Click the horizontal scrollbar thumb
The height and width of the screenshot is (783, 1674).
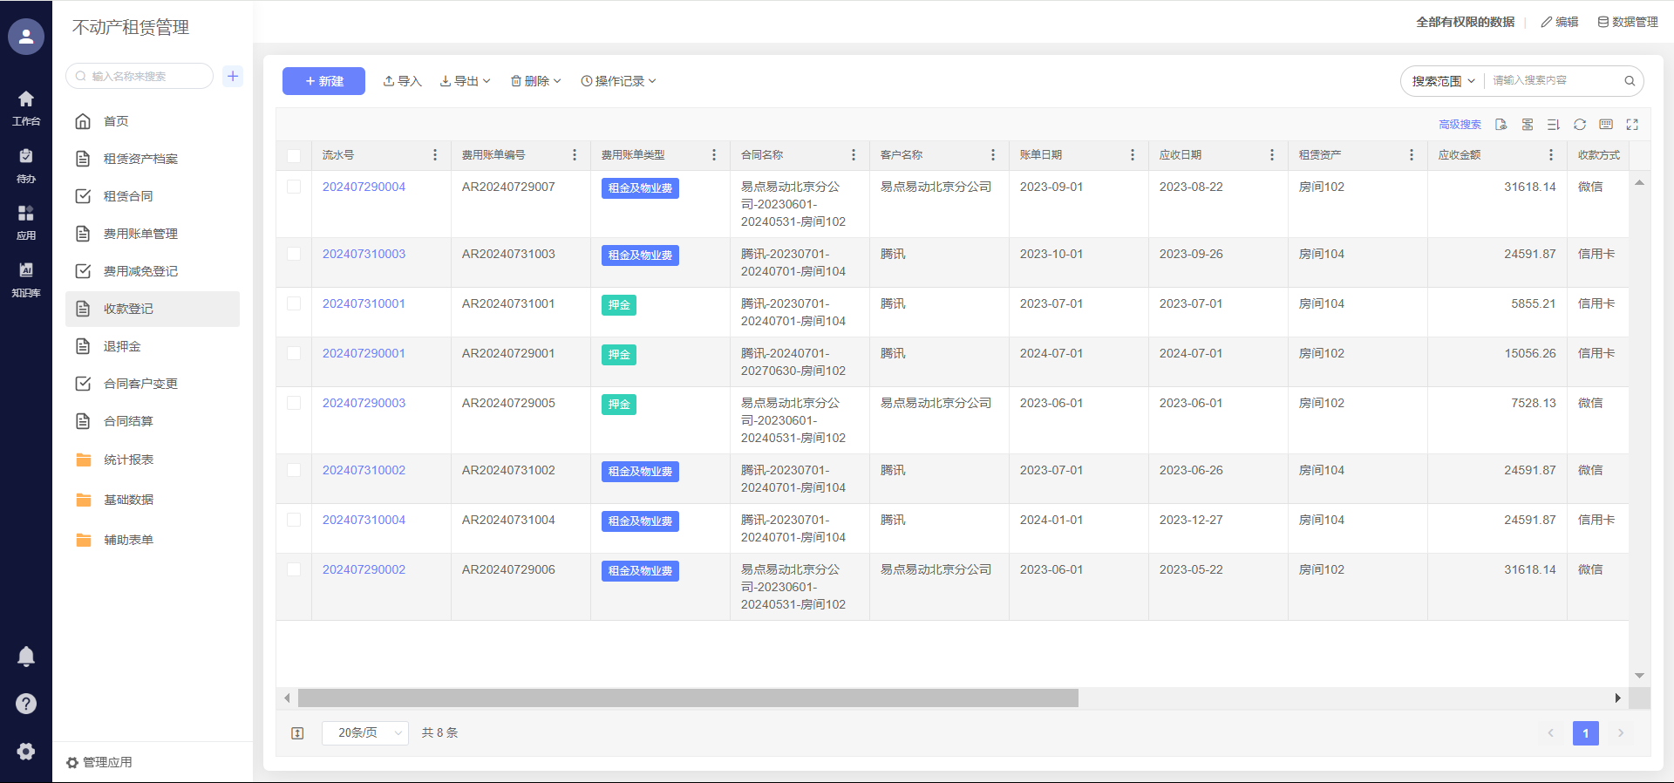687,698
